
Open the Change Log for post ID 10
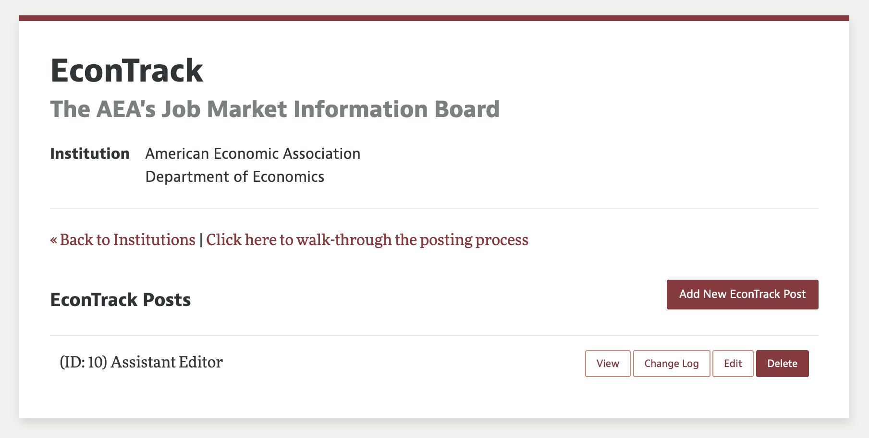(x=671, y=364)
